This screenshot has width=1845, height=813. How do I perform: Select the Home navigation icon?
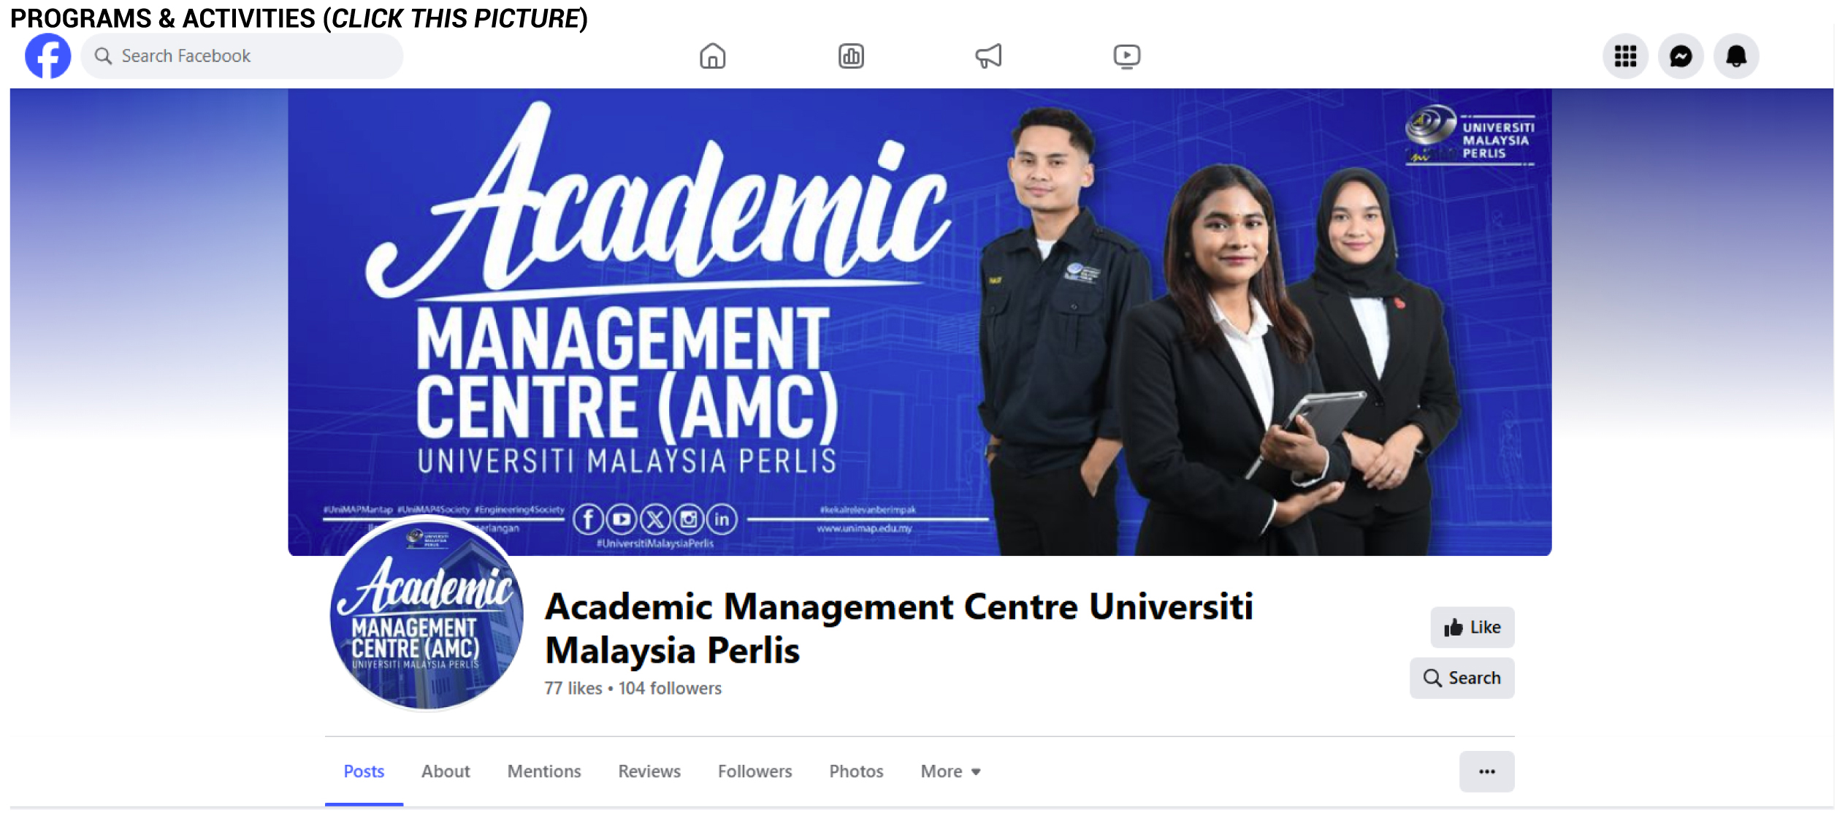[x=714, y=56]
